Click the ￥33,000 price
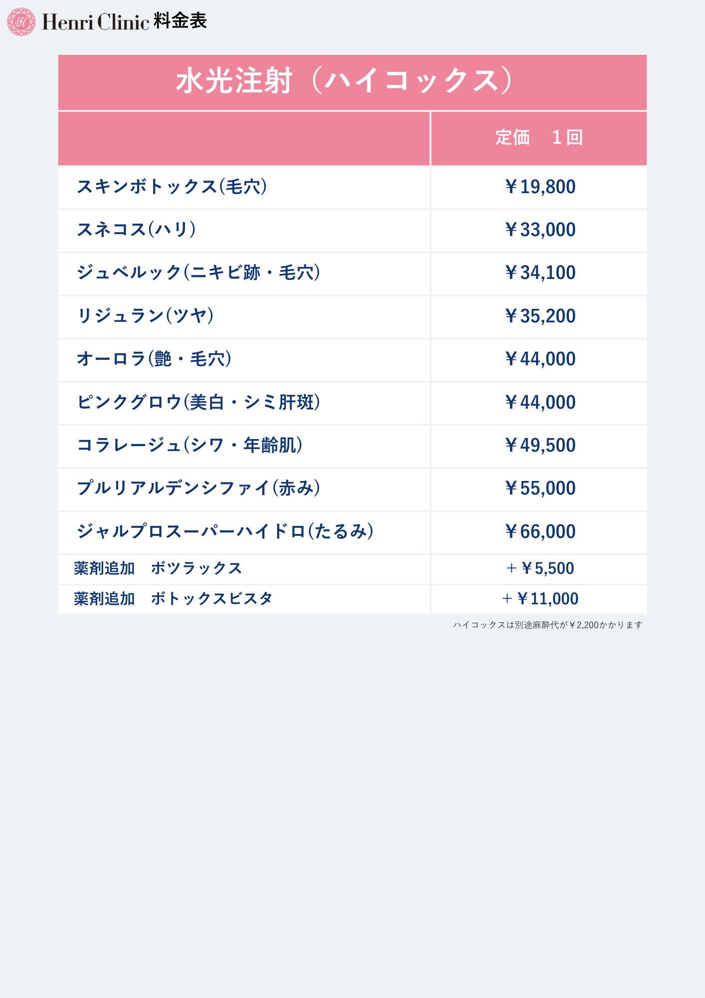 point(540,230)
